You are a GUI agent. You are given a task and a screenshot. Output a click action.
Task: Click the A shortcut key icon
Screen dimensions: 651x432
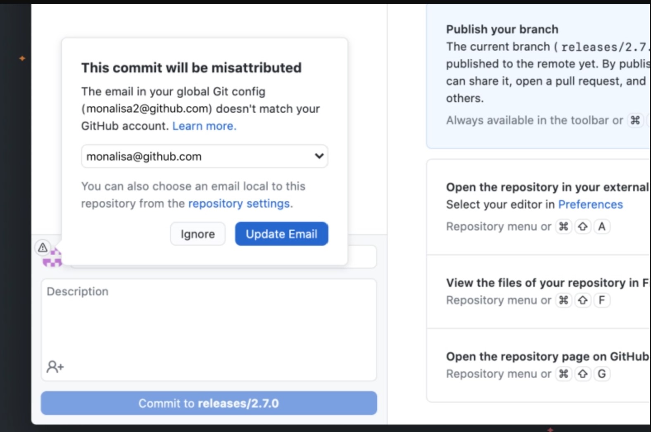602,226
